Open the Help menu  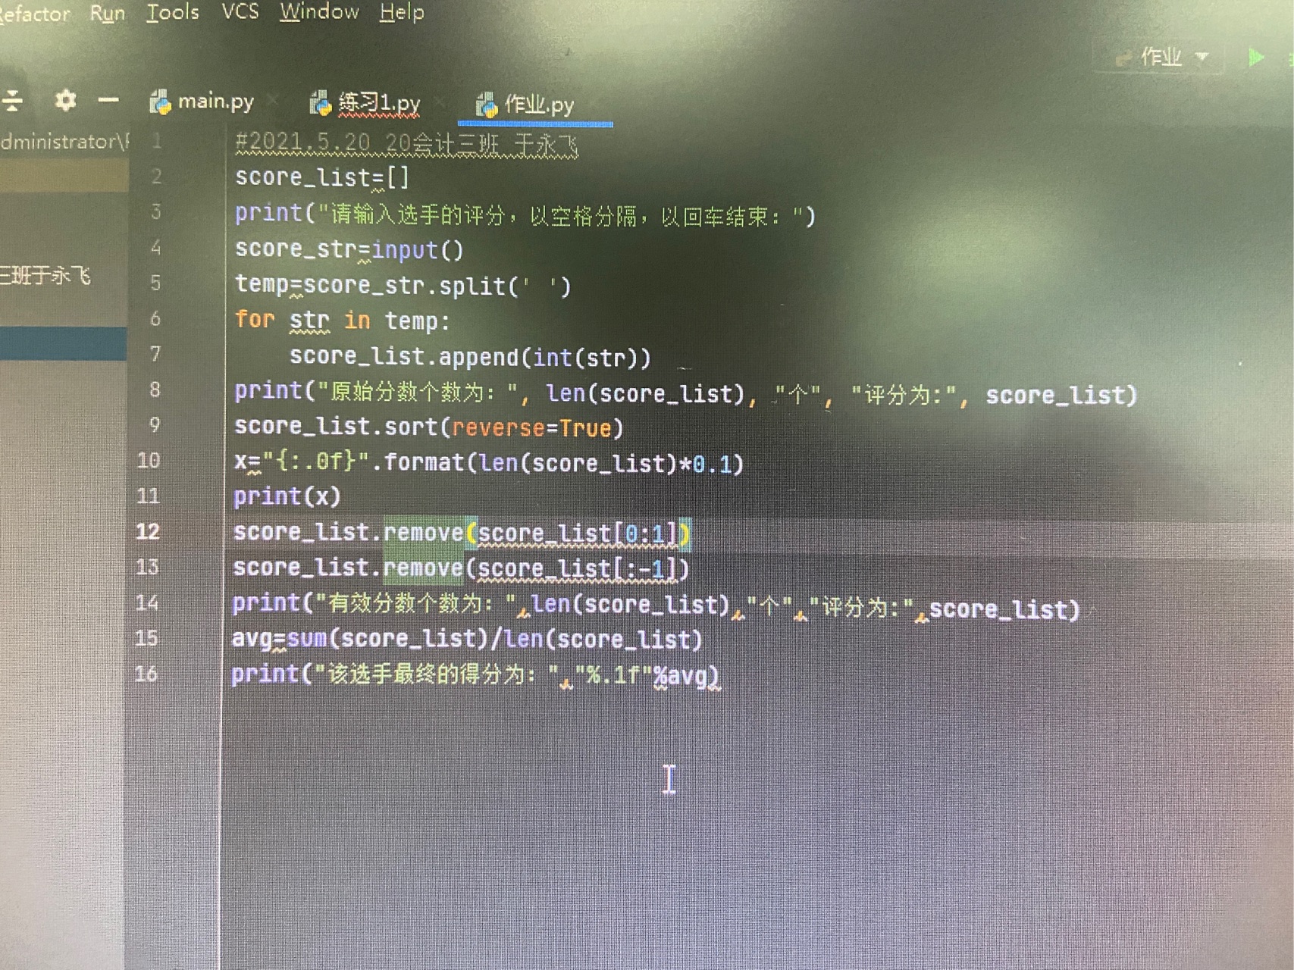[401, 12]
